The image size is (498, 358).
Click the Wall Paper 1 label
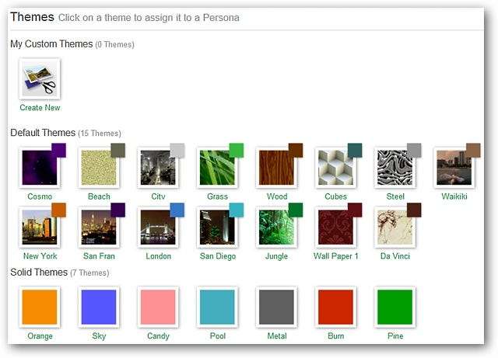(x=335, y=256)
